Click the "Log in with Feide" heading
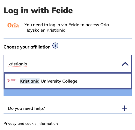 [38, 11]
